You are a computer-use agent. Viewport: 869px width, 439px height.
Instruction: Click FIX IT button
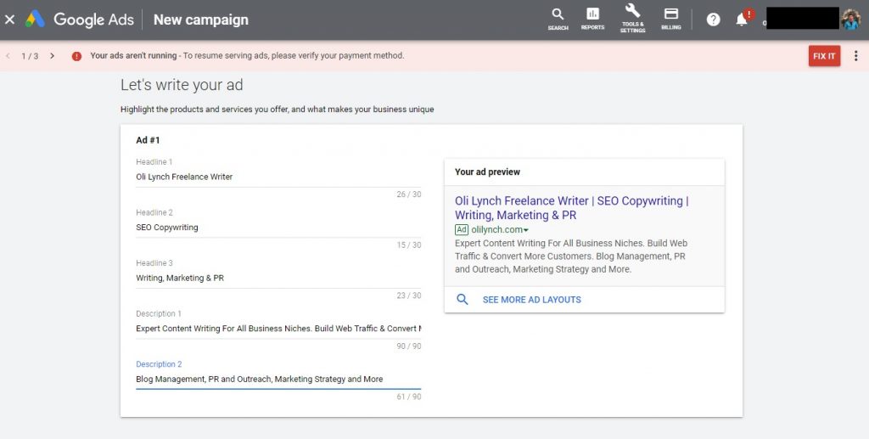(x=824, y=56)
